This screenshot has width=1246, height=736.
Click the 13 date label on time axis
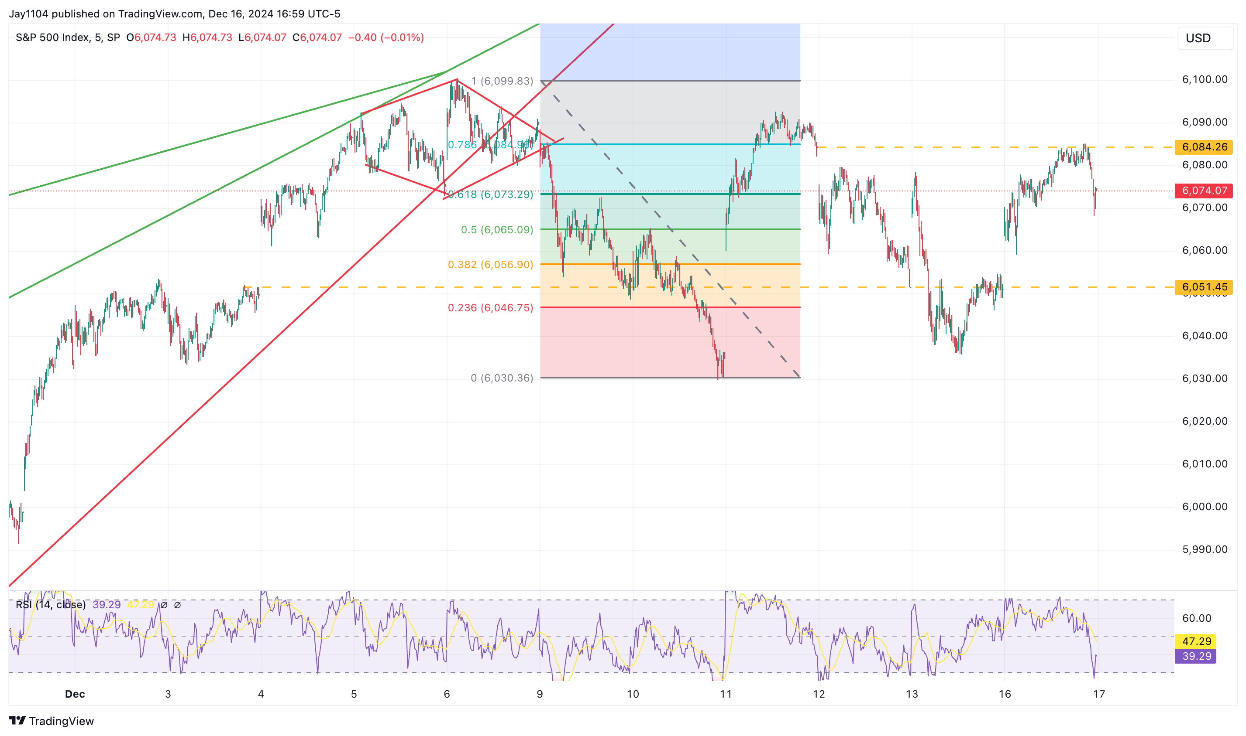pos(912,694)
